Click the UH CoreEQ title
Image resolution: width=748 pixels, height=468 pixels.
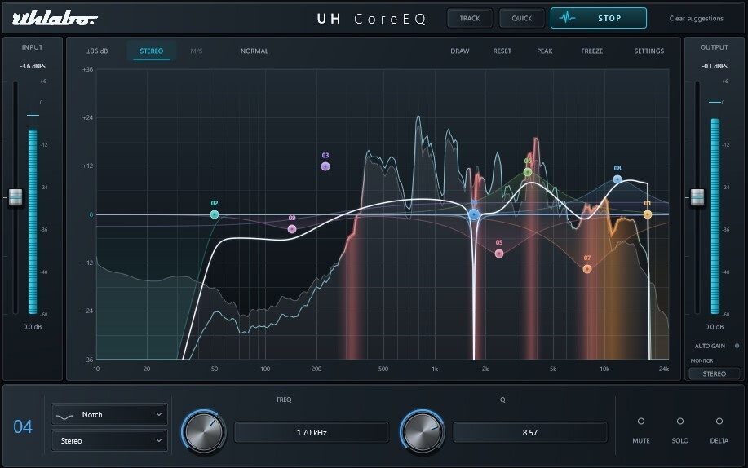(372, 19)
